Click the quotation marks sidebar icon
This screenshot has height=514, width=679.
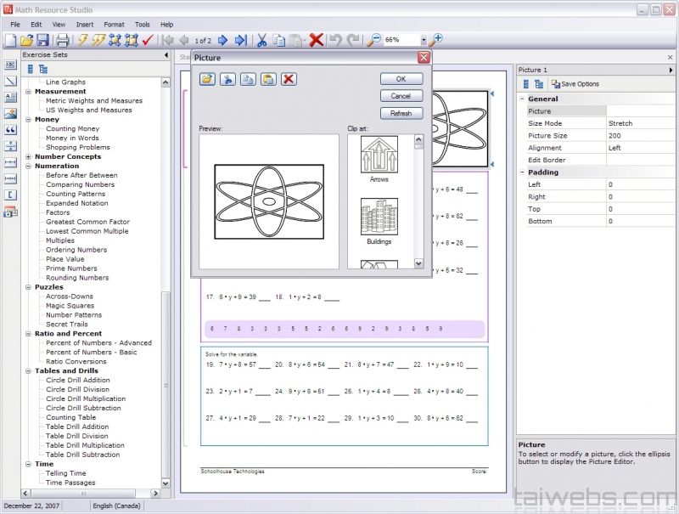click(x=11, y=130)
